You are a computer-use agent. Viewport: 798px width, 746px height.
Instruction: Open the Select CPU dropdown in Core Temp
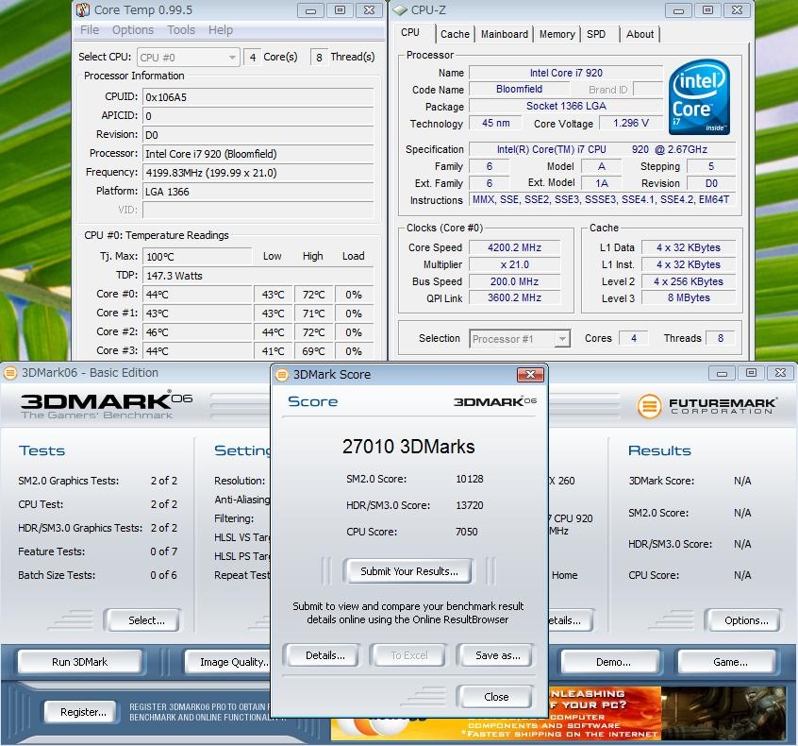pyautogui.click(x=188, y=57)
